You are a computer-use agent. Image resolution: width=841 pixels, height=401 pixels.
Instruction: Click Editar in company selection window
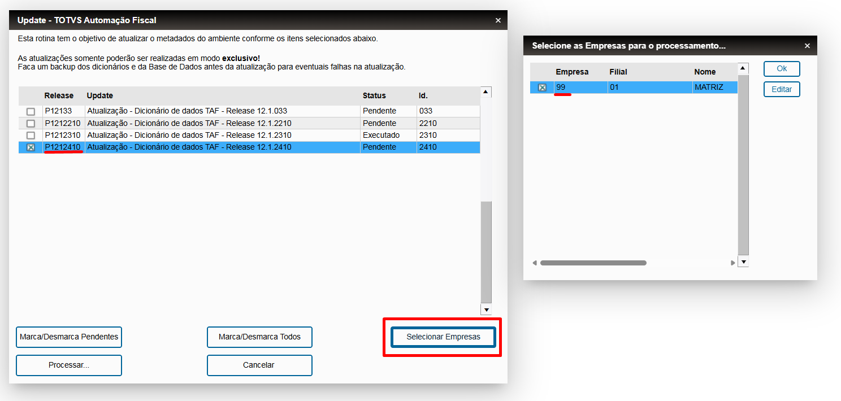(x=782, y=89)
